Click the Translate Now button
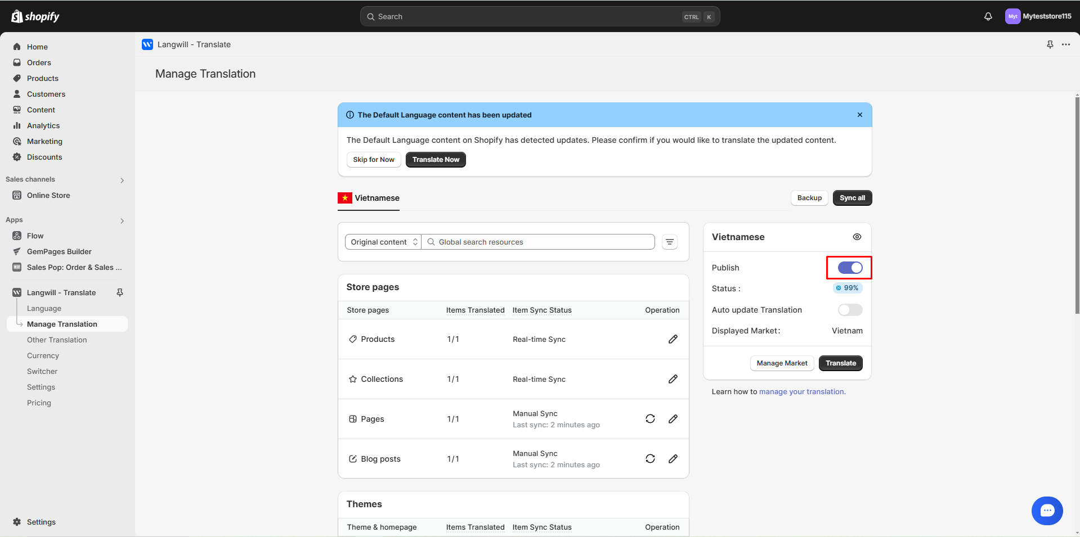 435,159
